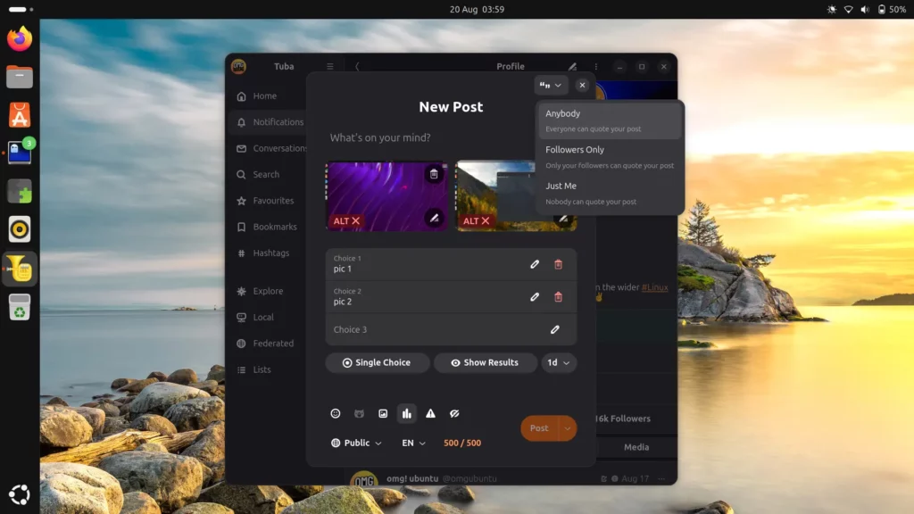The height and width of the screenshot is (514, 914).
Task: Edit the purple image attachment
Action: tap(434, 218)
